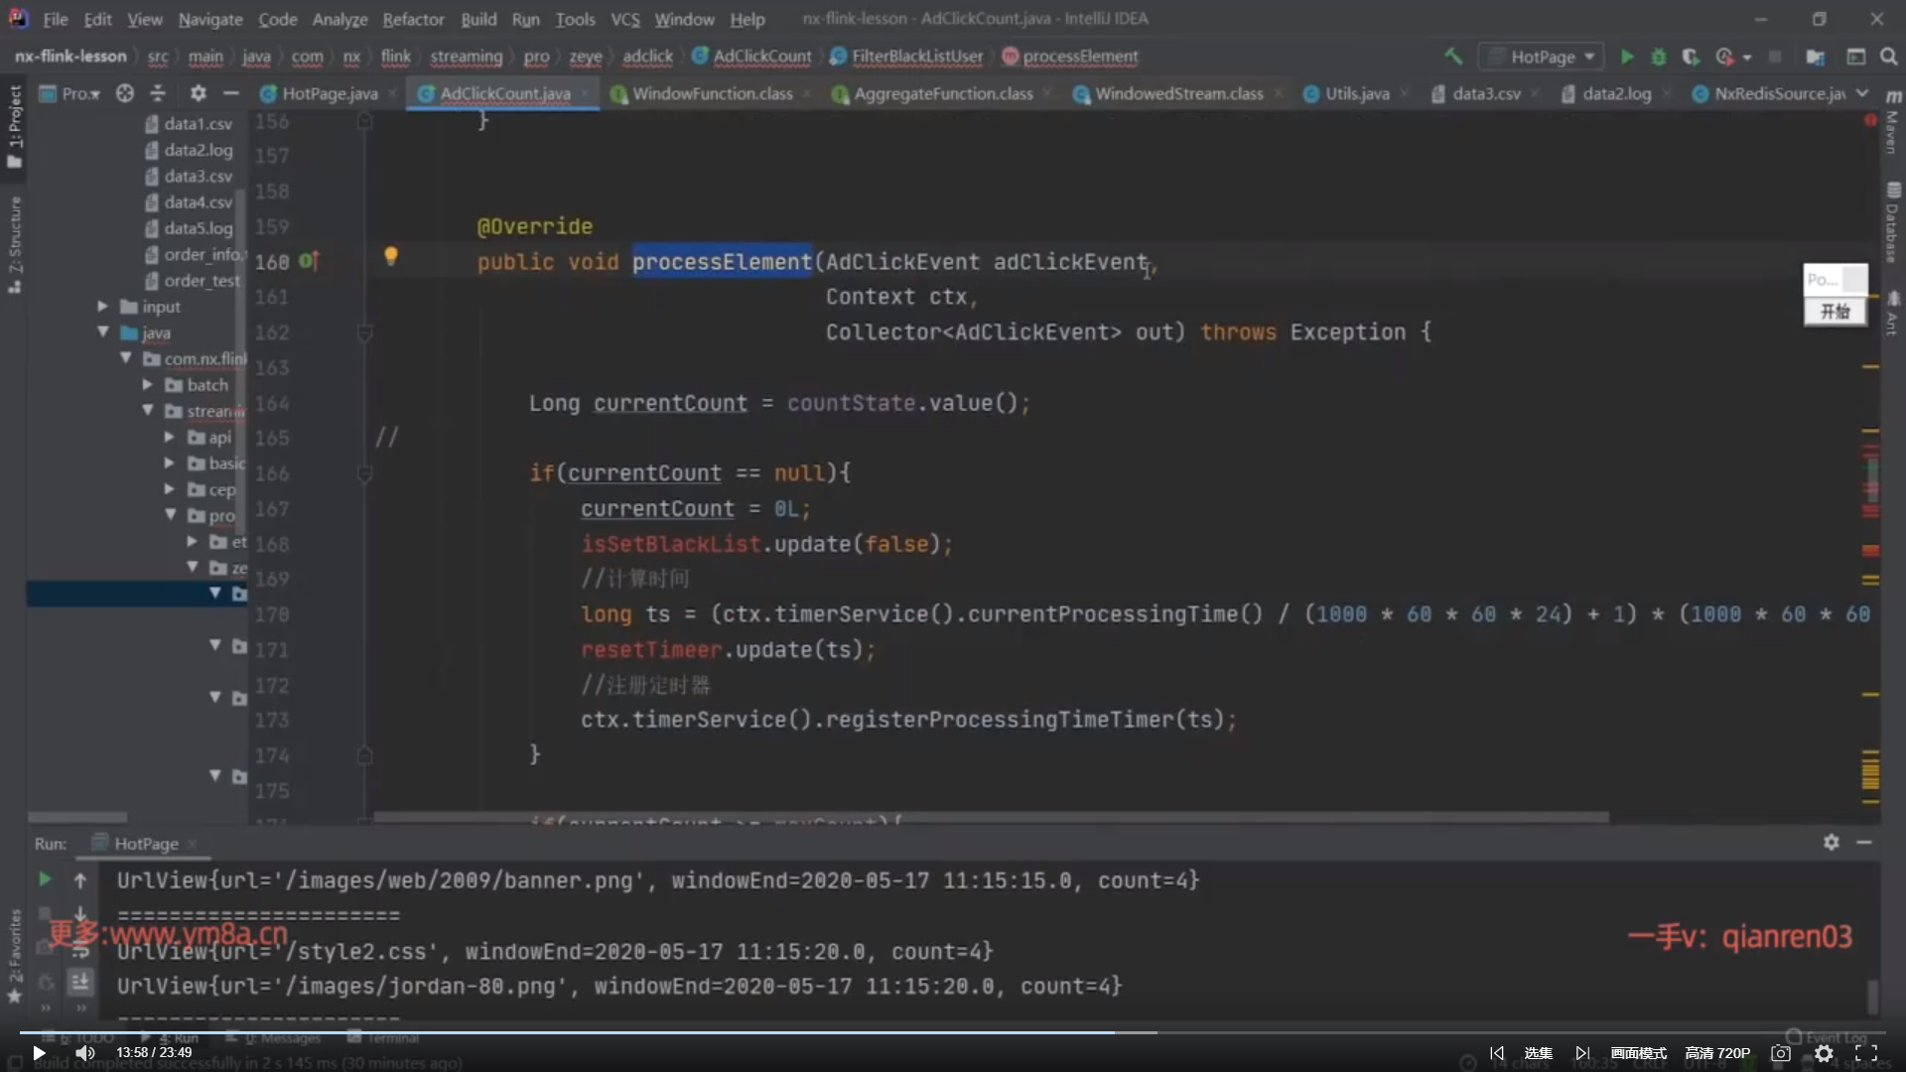Click the 高清 720P quality button
The width and height of the screenshot is (1906, 1072).
click(x=1717, y=1053)
